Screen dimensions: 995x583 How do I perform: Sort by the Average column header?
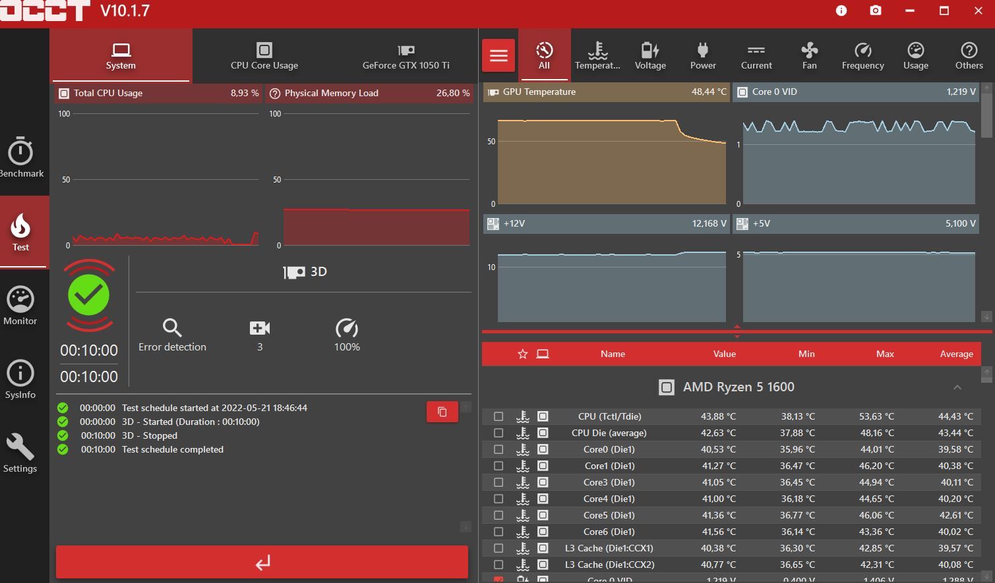(x=956, y=354)
